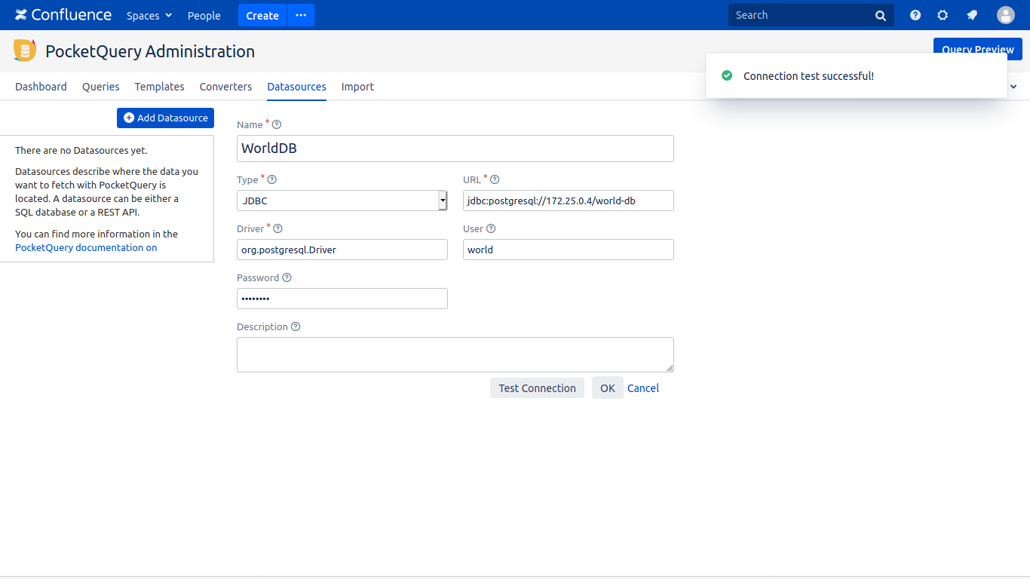
Task: Switch to the Templates tab
Action: (x=159, y=87)
